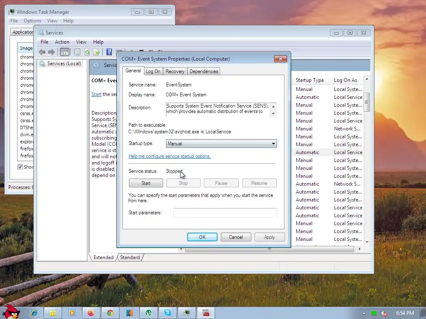Click the Back arrow in Services toolbar

(x=42, y=52)
